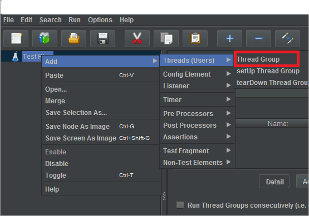This screenshot has width=309, height=216.
Task: Expand Config Element submenu arrow
Action: (x=228, y=74)
